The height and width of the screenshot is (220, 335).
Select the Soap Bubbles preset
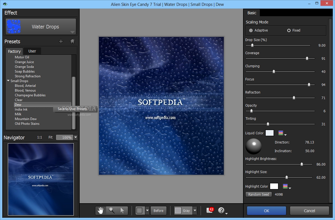[x=25, y=71]
